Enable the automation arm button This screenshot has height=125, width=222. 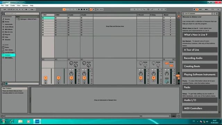[x=91, y=9]
